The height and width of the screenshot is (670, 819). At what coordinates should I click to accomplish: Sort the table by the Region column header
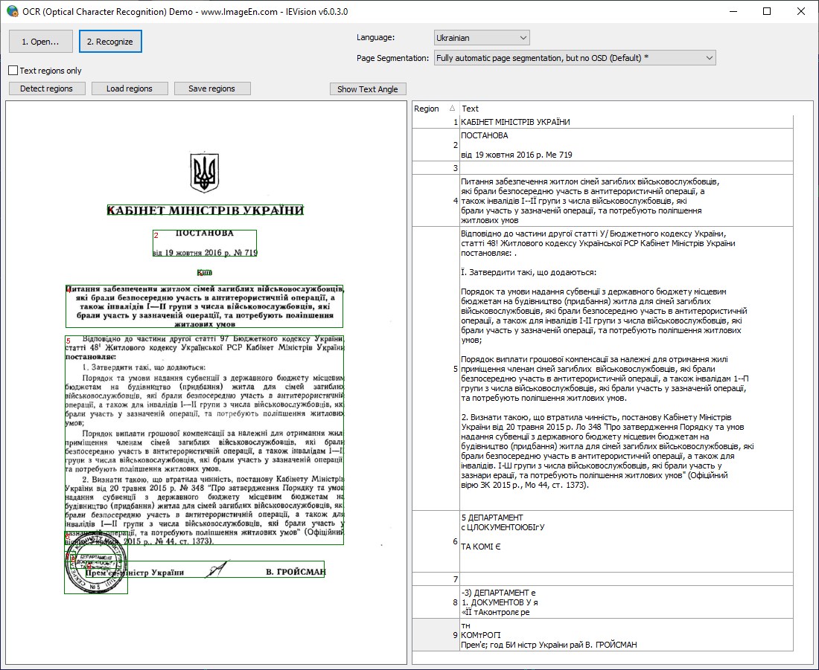click(x=435, y=109)
